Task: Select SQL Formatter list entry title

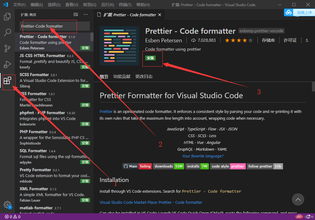Action: (33, 151)
